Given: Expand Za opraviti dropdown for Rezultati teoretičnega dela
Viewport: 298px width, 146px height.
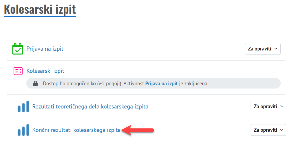Looking at the screenshot, I should 268,107.
